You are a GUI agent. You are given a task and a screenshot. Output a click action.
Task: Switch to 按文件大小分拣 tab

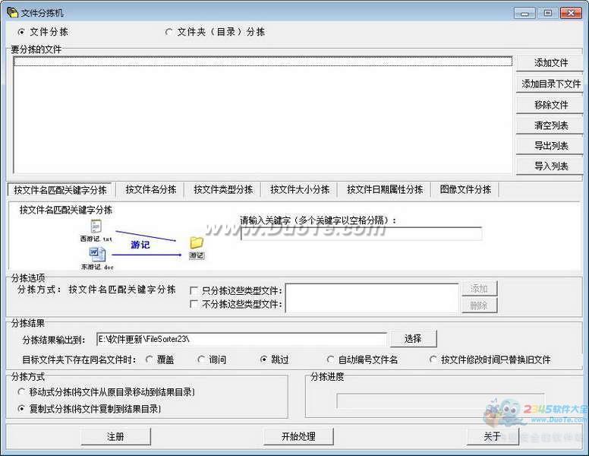click(300, 190)
